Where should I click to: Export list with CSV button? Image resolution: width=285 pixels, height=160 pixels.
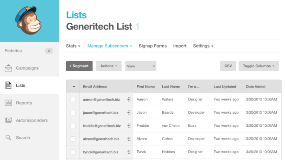[x=228, y=66]
